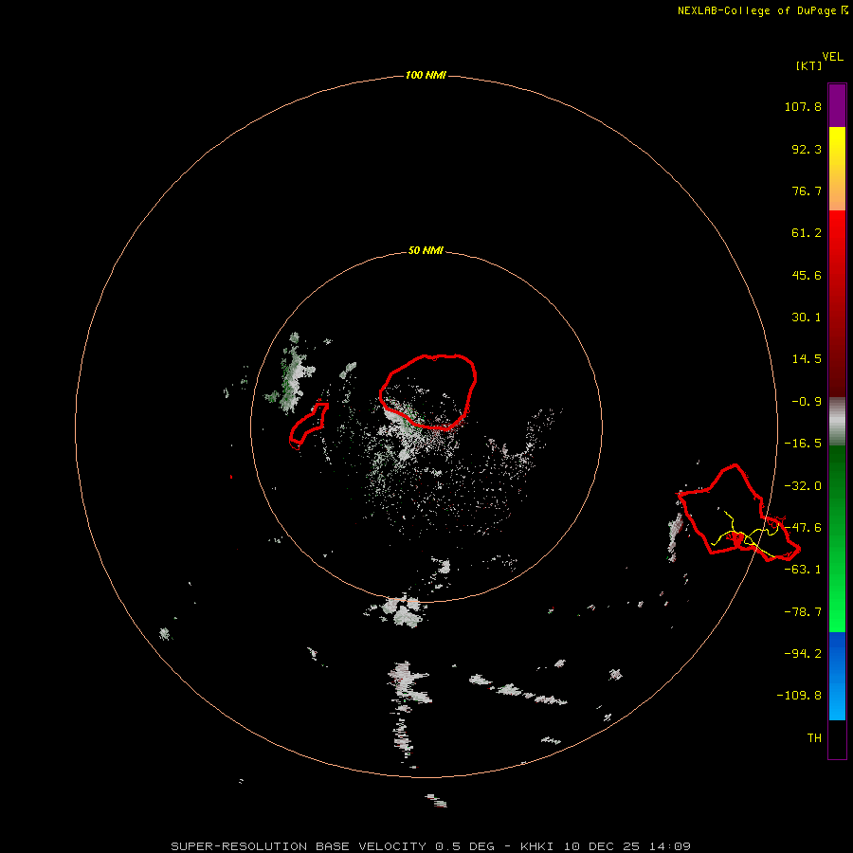
Task: Click the TH label on the legend
Action: pos(814,738)
